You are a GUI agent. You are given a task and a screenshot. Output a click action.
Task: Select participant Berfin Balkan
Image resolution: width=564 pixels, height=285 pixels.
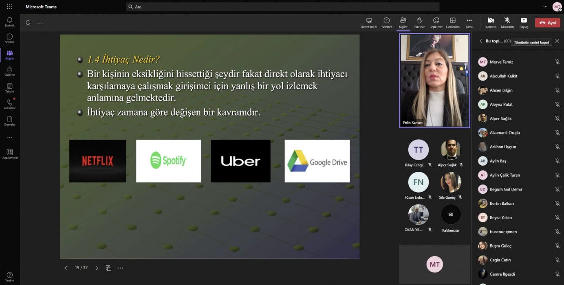[x=518, y=204]
